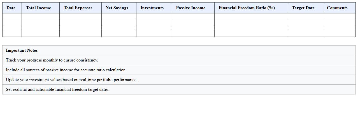Click the Total Expenses header cell
Image resolution: width=358 pixels, height=140 pixels.
point(78,8)
